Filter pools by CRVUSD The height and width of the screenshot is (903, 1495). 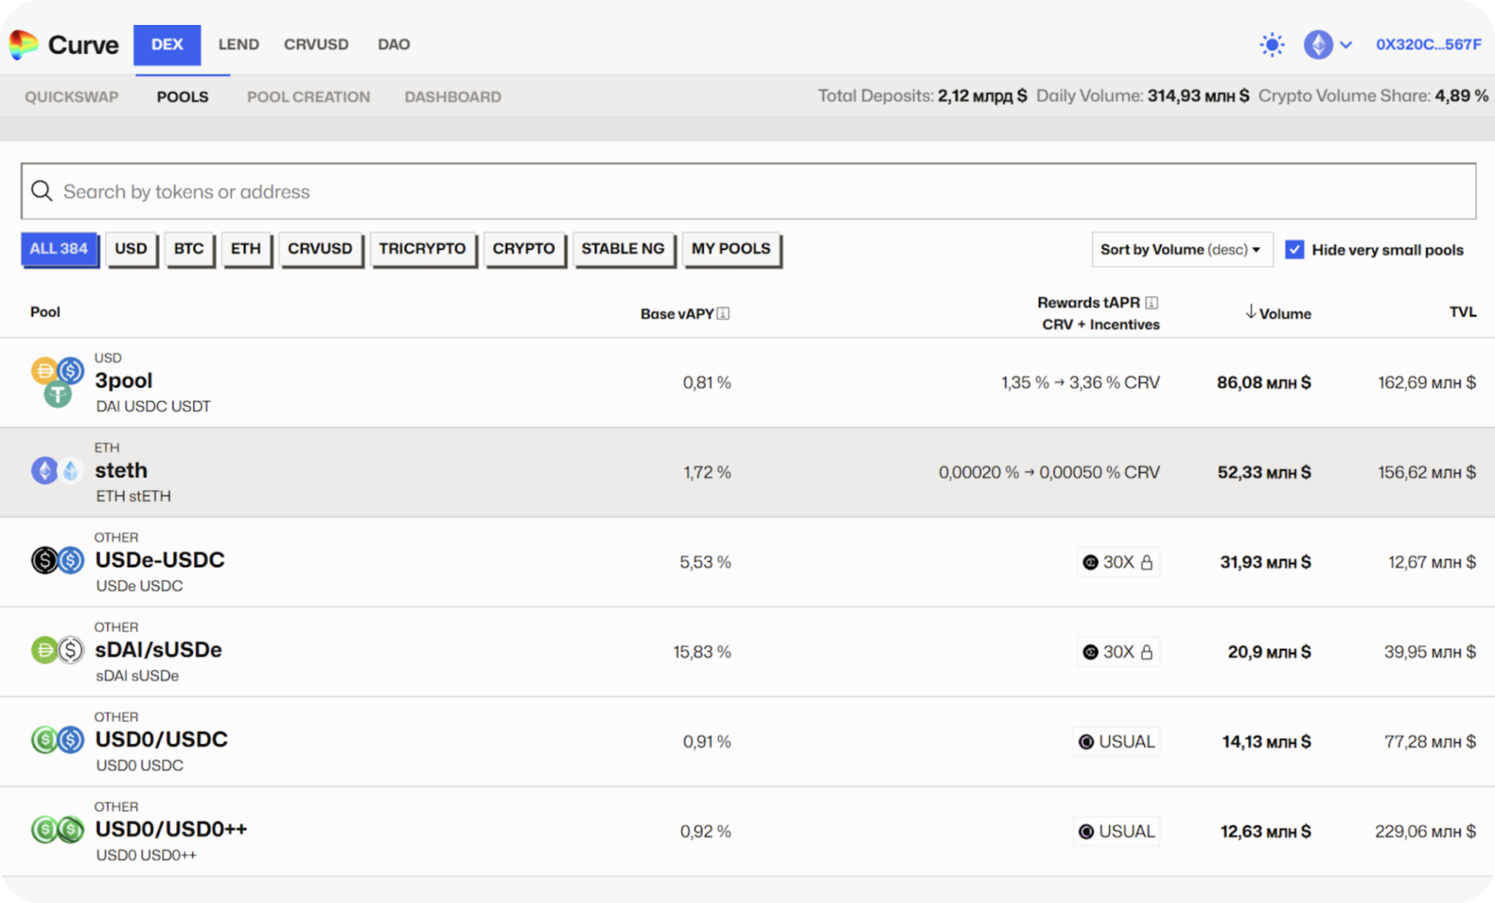(x=320, y=249)
